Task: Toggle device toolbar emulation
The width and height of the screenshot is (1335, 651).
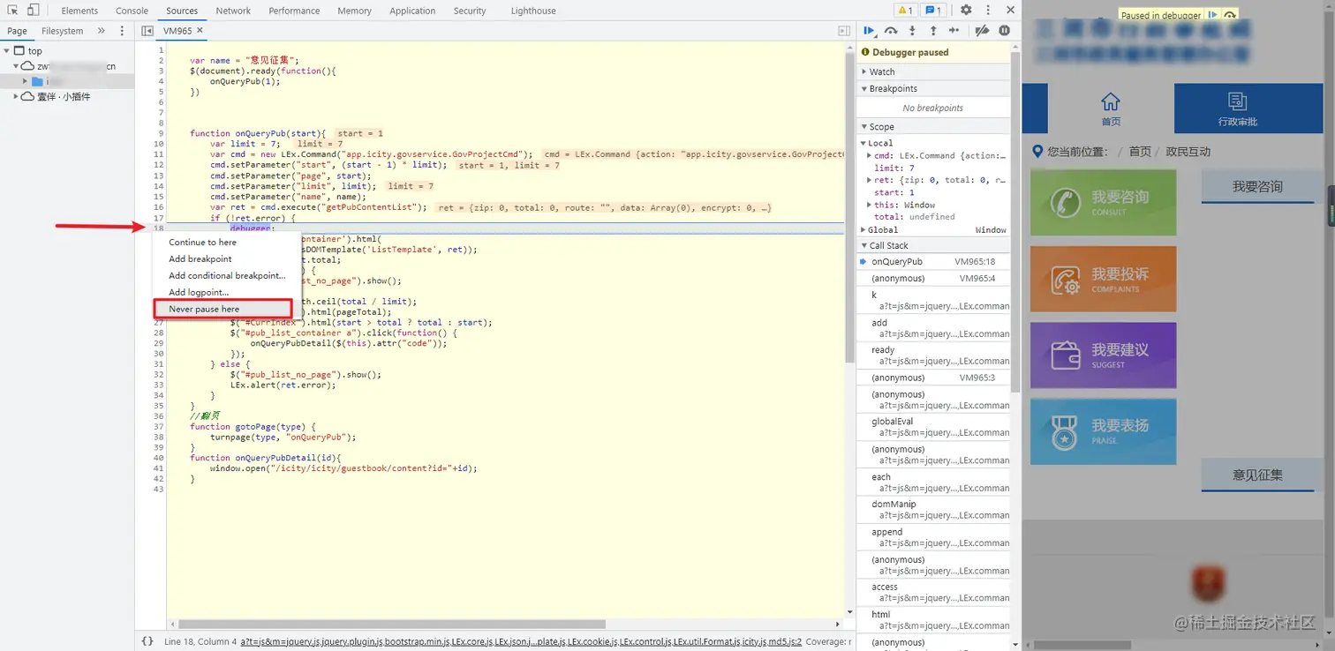Action: pos(33,11)
